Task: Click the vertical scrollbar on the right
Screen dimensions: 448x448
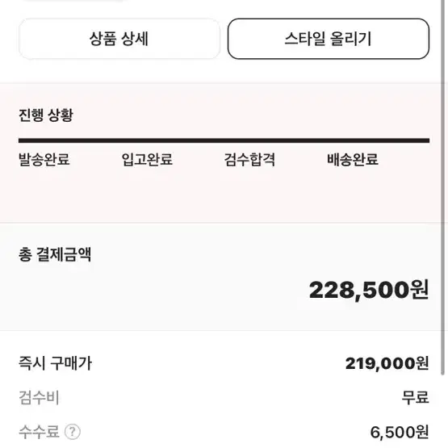Action: point(442,187)
